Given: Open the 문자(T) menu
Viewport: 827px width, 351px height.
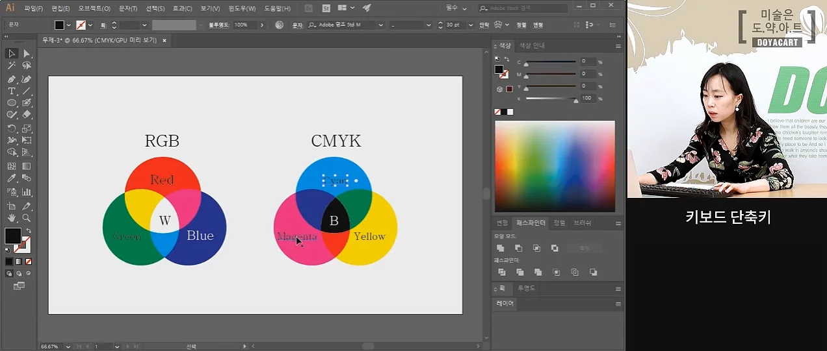Looking at the screenshot, I should pos(127,8).
